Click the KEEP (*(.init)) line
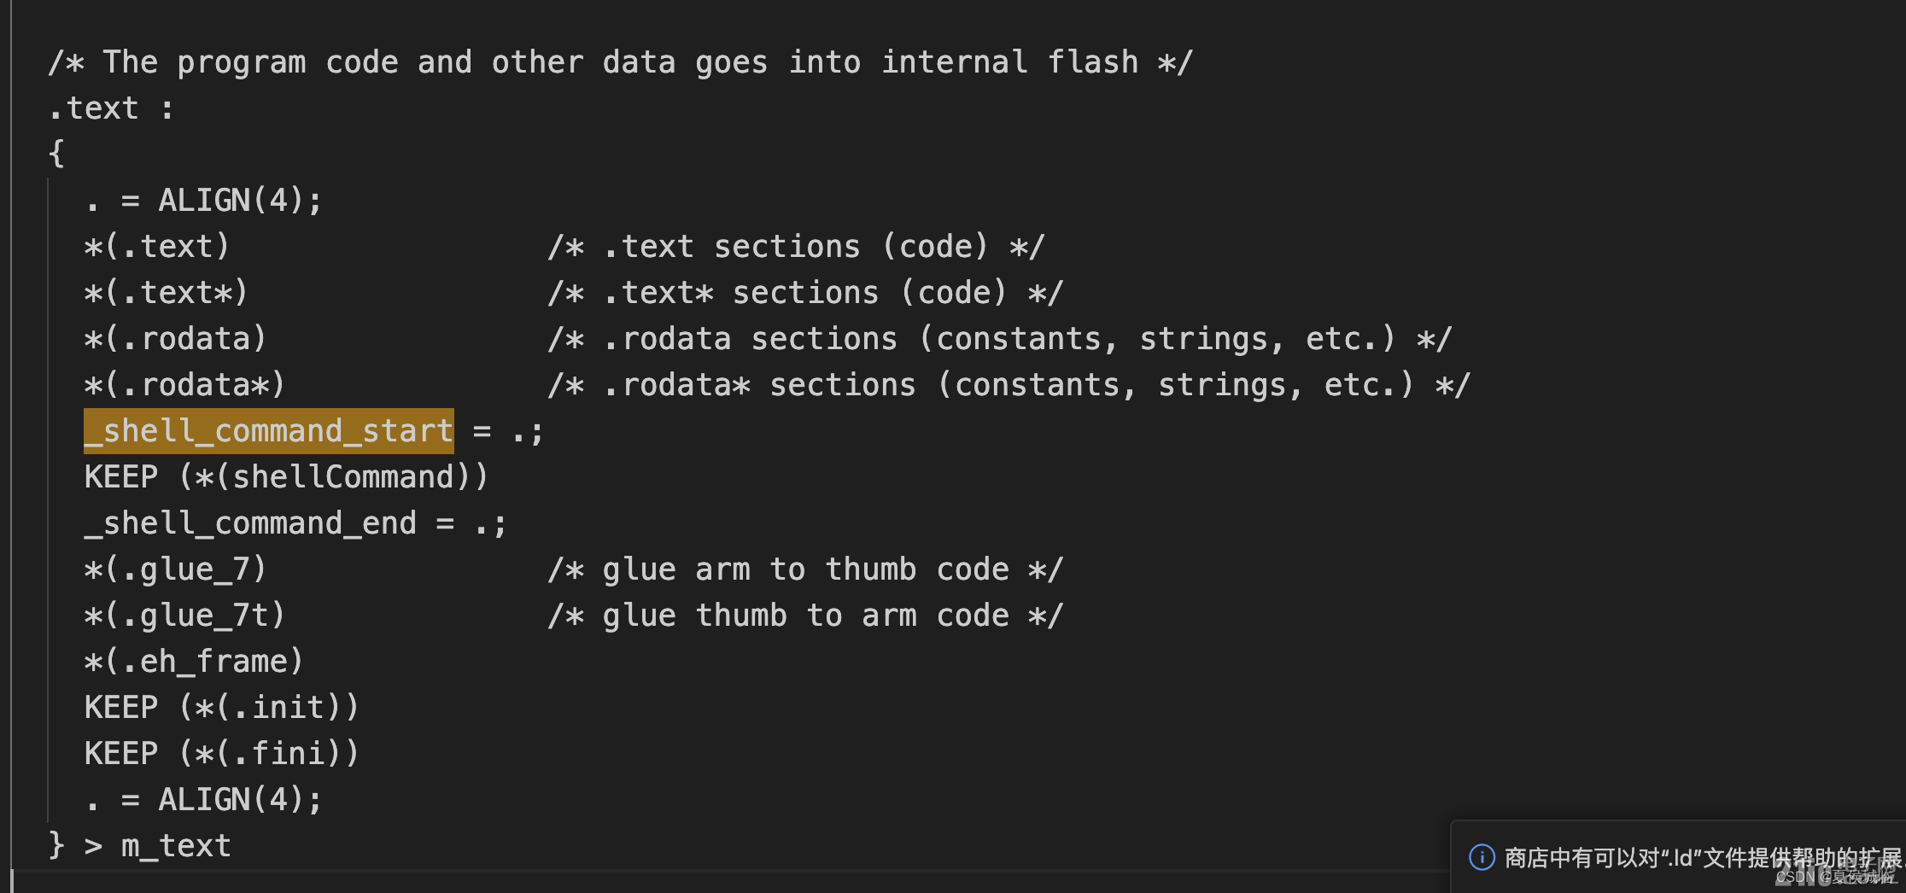The image size is (1906, 893). 222,708
